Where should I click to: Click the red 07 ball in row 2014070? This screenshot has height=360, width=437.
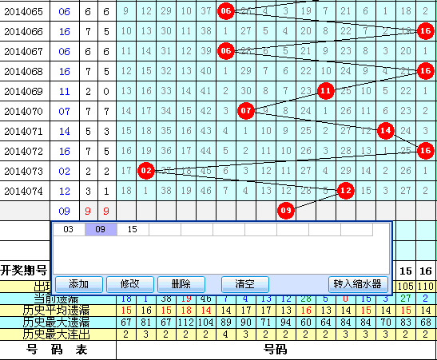[246, 110]
